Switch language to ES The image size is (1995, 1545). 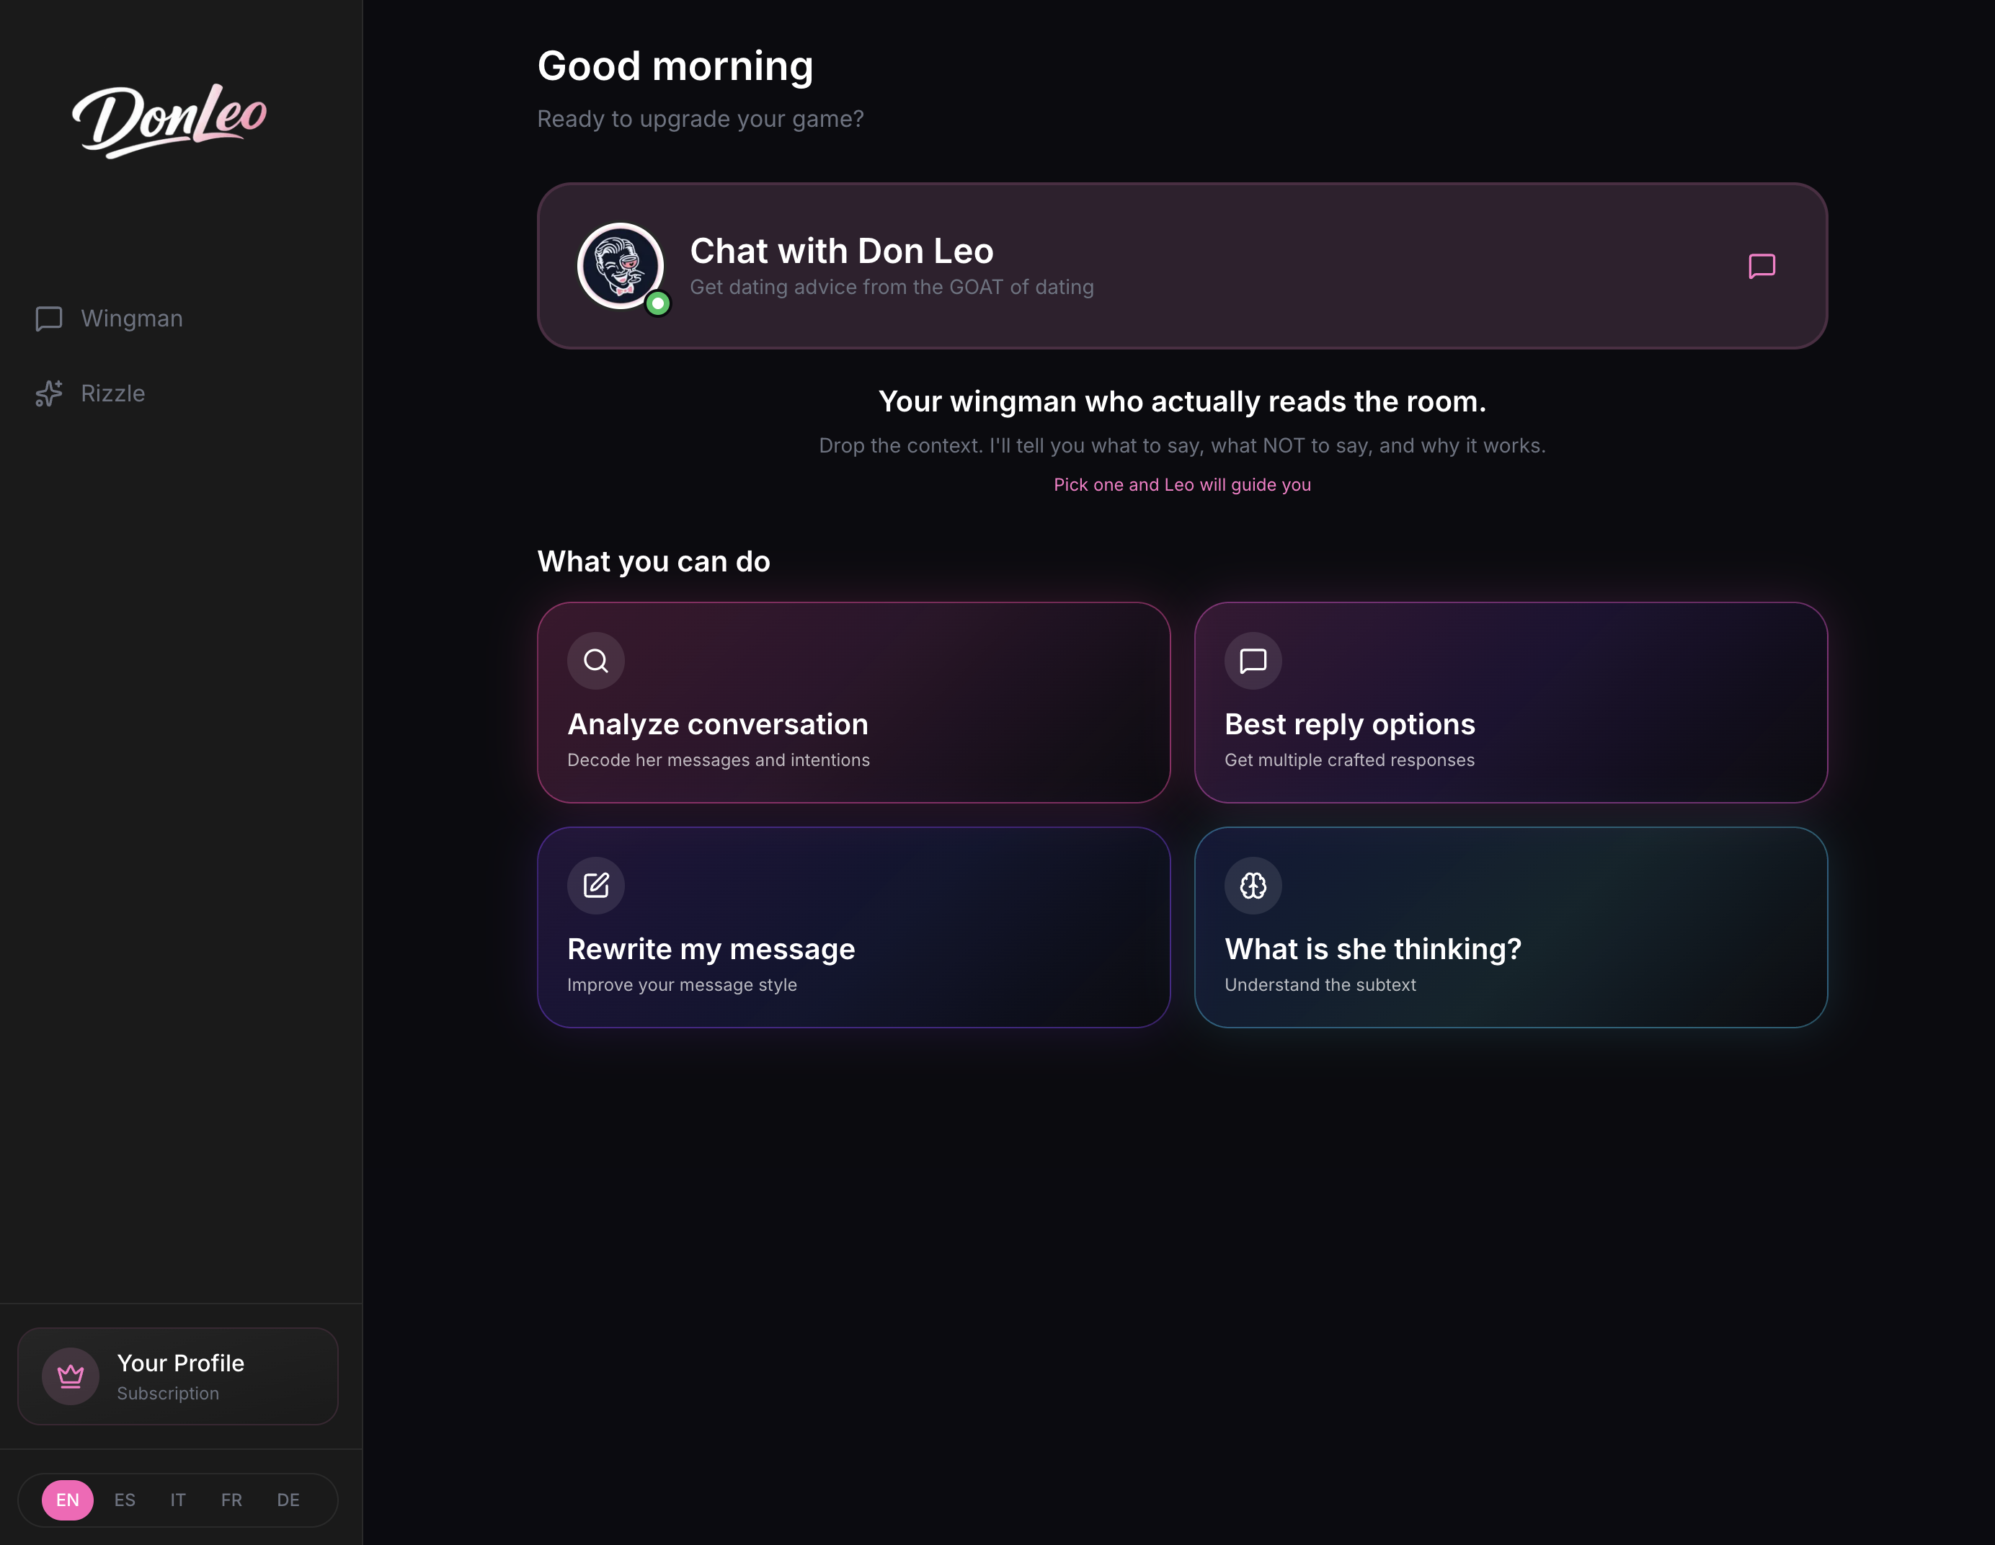click(124, 1500)
